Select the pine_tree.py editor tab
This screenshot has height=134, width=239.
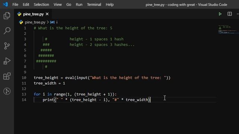tap(33, 14)
